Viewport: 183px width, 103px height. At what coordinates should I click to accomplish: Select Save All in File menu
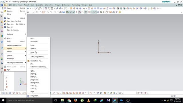coord(15,27)
